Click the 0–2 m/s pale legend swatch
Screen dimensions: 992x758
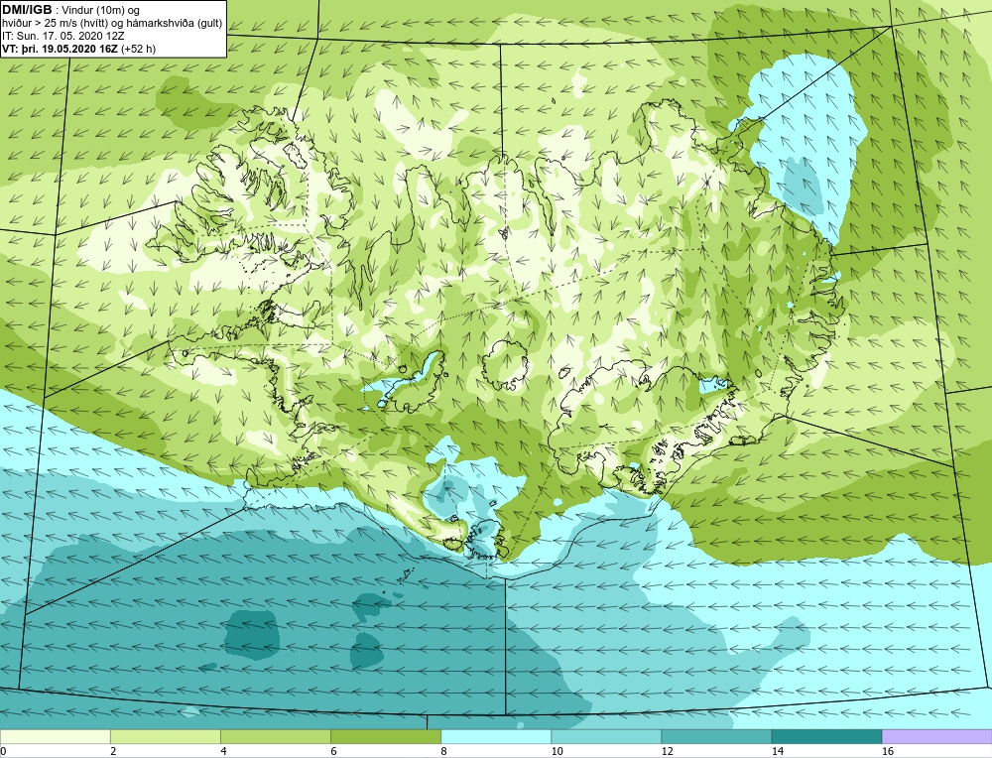(x=55, y=736)
